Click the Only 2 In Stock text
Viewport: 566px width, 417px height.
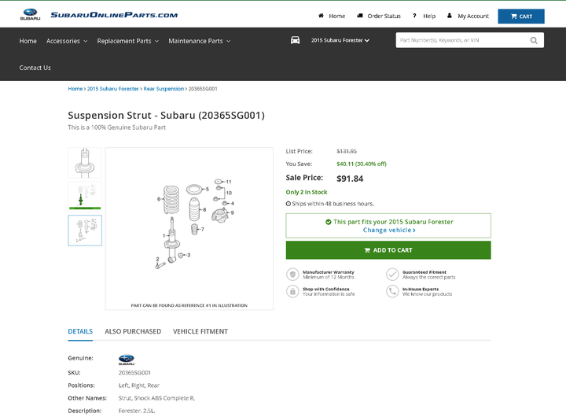pyautogui.click(x=307, y=192)
